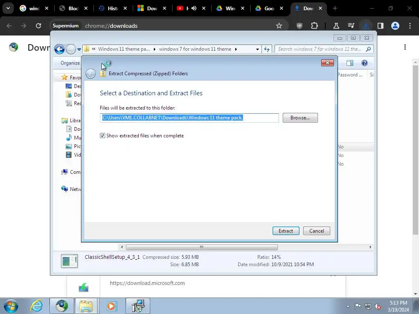
Task: Open the media controls icon
Action: 351,26
